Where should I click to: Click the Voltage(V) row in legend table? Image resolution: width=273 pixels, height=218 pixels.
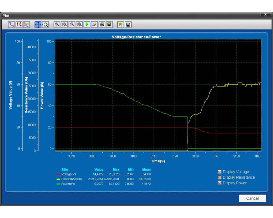click(x=69, y=174)
